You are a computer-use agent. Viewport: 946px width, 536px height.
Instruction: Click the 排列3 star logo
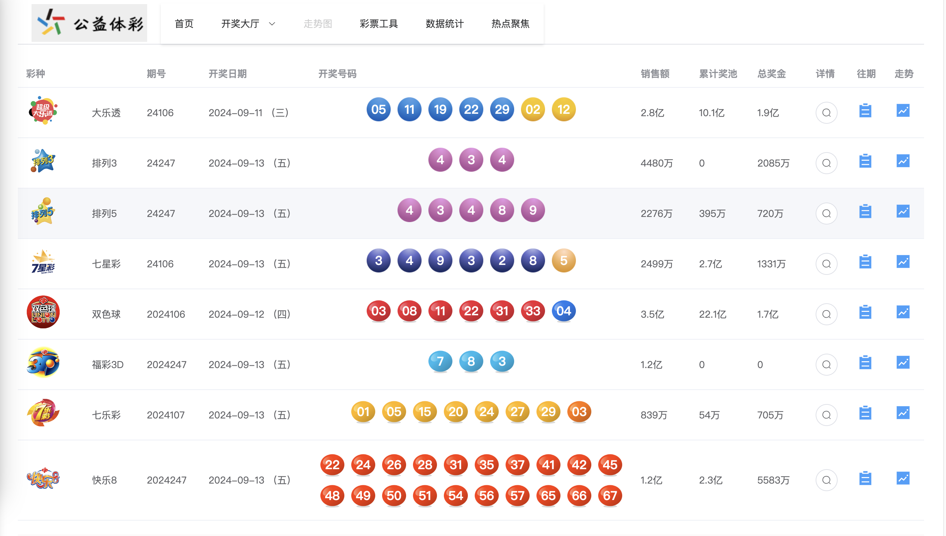click(x=43, y=161)
